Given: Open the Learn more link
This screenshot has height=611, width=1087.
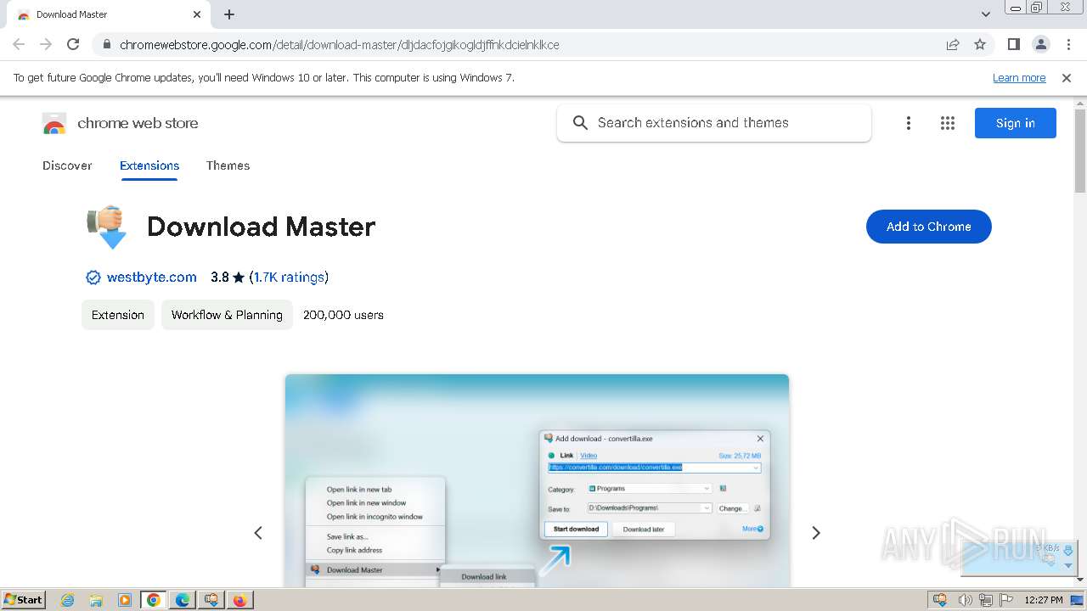Looking at the screenshot, I should point(1019,78).
